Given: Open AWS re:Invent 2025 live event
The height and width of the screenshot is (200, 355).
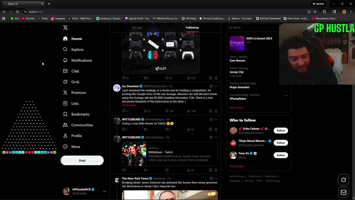Looking at the screenshot, I should 258,43.
